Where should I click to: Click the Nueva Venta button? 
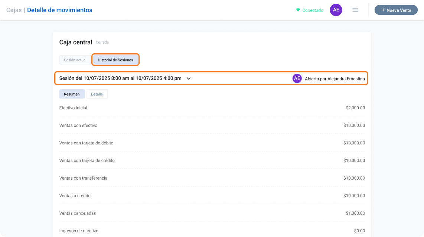click(x=396, y=10)
